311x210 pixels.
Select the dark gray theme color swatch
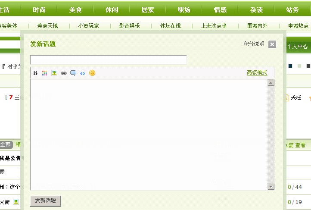pos(308,66)
